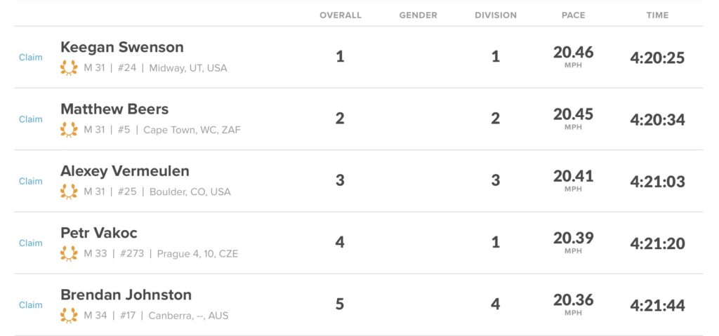719x336 pixels.
Task: Open Matthew Beers' athlete name
Action: pos(114,109)
